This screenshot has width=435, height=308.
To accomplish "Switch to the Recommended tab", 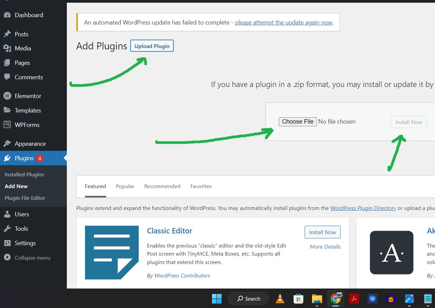I will pyautogui.click(x=162, y=186).
